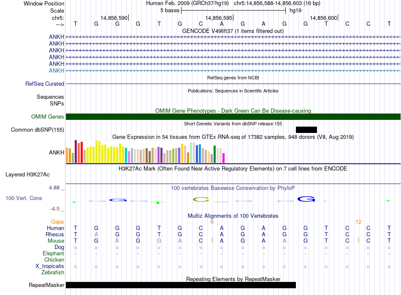Click the orange 6 gap marker
This screenshot has width=401, height=295.
coord(212,222)
